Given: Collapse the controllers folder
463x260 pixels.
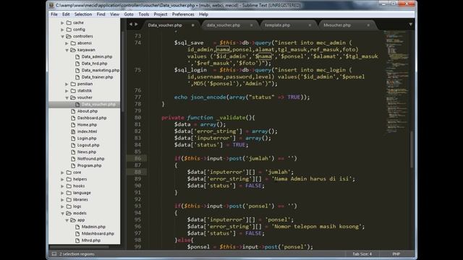Looking at the screenshot, I should tap(62, 36).
